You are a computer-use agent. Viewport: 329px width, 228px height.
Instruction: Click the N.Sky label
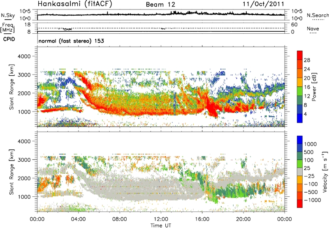click(x=8, y=15)
